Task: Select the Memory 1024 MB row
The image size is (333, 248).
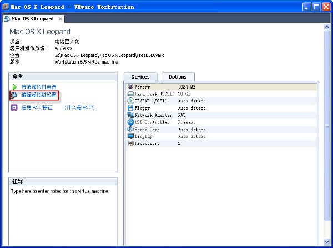Action: (x=221, y=87)
